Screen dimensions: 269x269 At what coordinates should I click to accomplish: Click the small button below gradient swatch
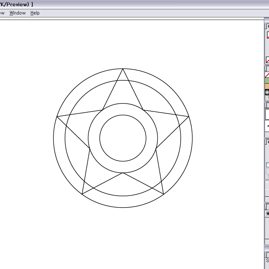[x=267, y=98]
